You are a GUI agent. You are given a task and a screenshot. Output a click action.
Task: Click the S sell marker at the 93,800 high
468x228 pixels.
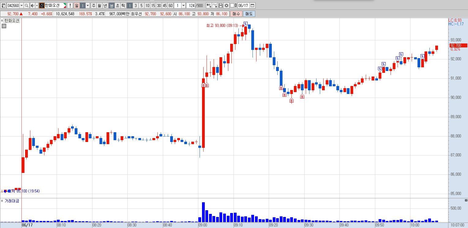pyautogui.click(x=245, y=24)
